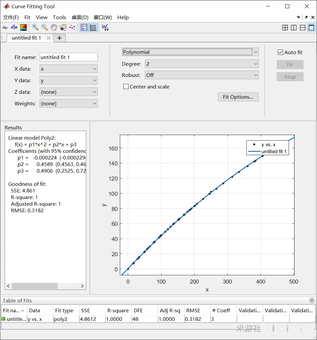This screenshot has width=317, height=340.
Task: Click the SSE column header
Action: click(92, 311)
